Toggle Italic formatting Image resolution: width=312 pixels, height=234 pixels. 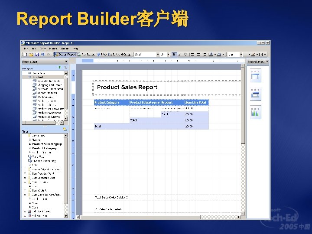pyautogui.click(x=180, y=54)
